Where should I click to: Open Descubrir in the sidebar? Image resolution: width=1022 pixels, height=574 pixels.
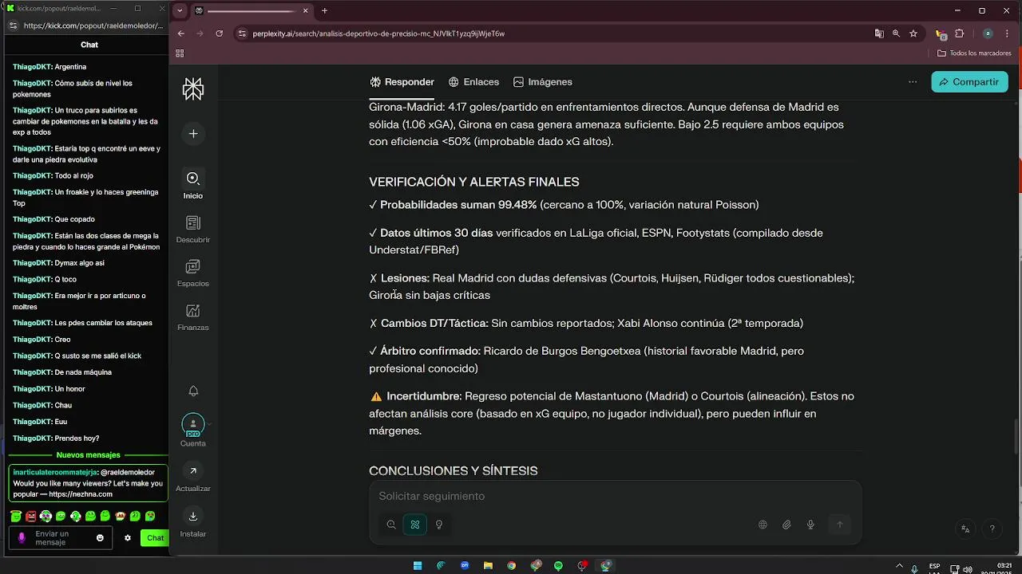point(192,229)
